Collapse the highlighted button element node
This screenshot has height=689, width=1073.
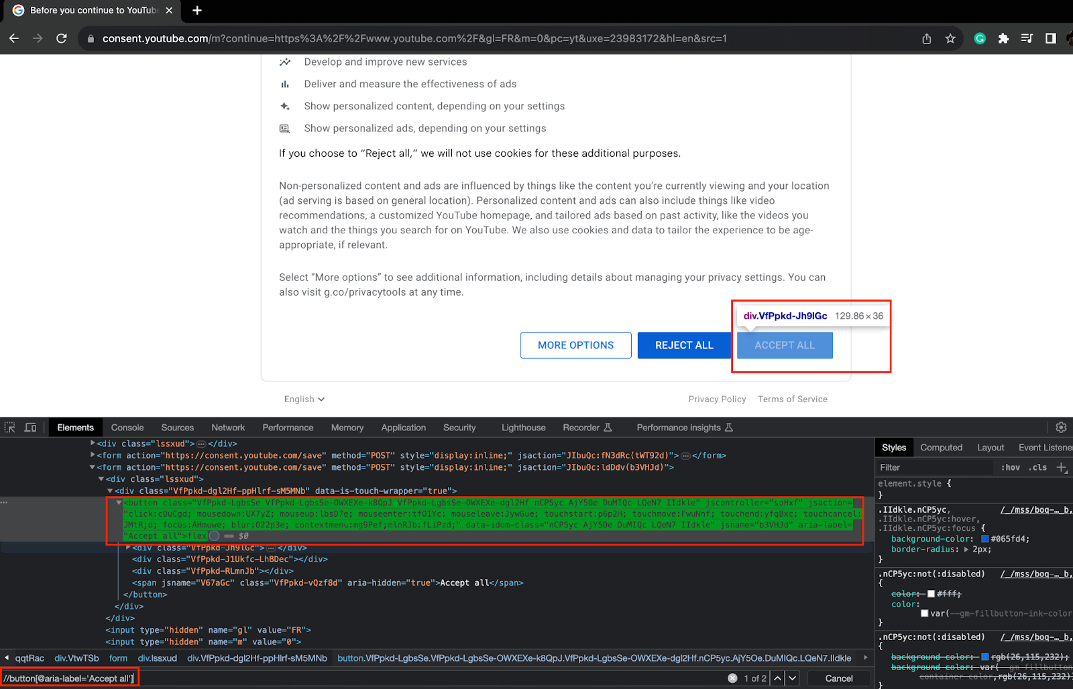coord(119,503)
